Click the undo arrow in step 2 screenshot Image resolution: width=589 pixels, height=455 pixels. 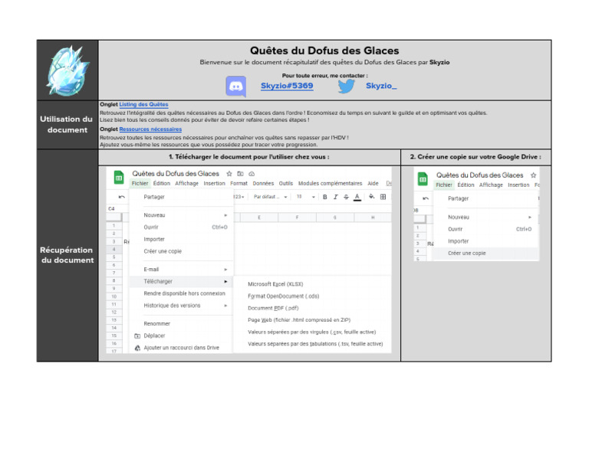tap(426, 198)
